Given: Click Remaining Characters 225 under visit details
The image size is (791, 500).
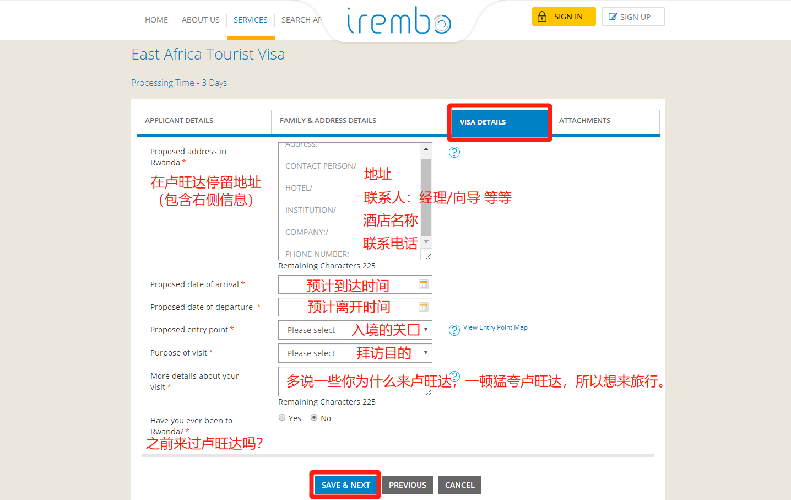Looking at the screenshot, I should 327,402.
